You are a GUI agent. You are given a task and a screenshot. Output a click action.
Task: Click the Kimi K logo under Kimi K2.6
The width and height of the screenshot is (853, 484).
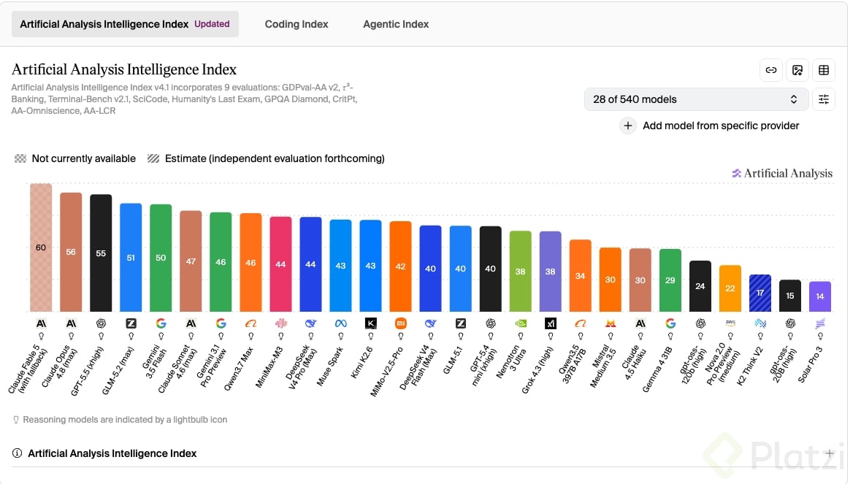370,323
